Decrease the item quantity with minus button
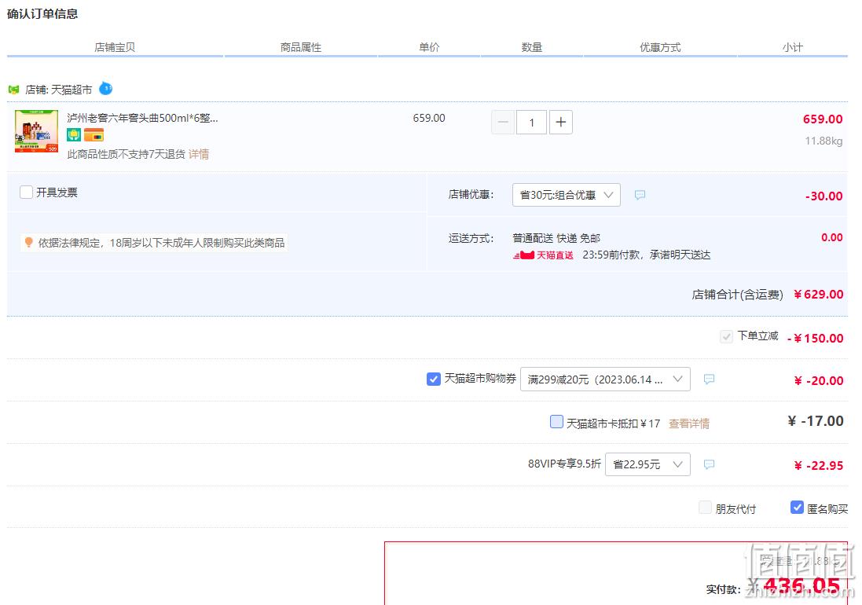Image resolution: width=862 pixels, height=605 pixels. pos(502,122)
